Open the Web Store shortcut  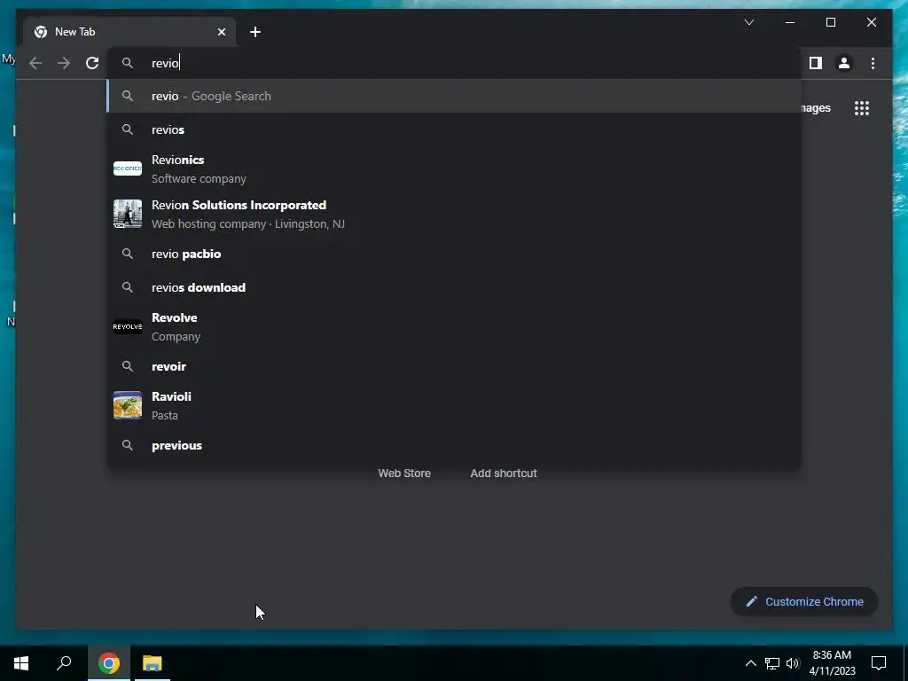(404, 474)
